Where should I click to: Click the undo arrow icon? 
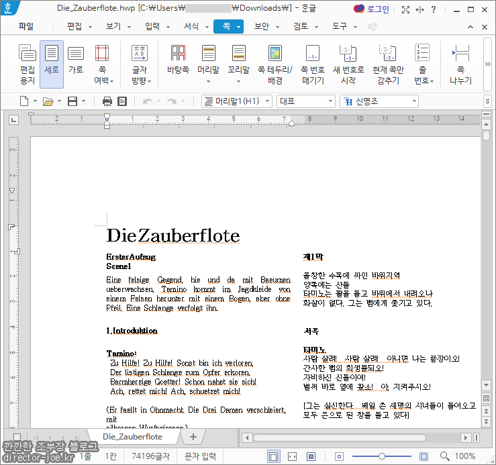pos(148,101)
